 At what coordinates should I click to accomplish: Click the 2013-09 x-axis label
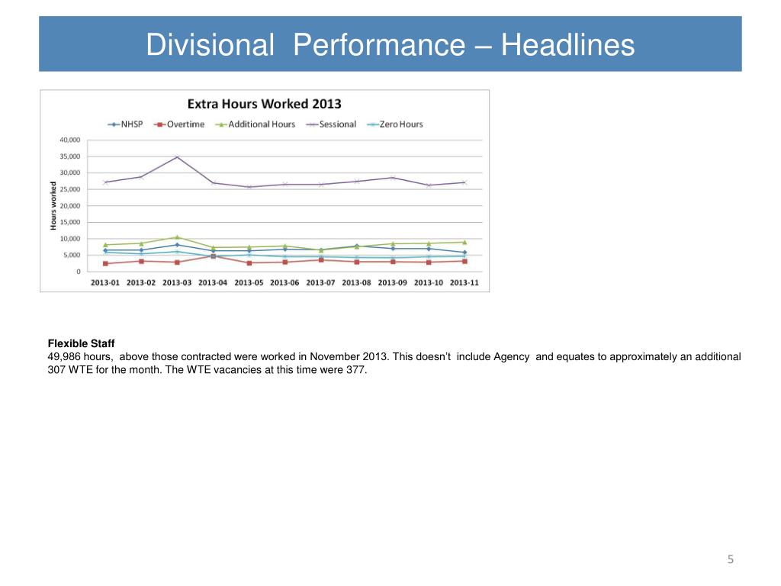point(393,282)
